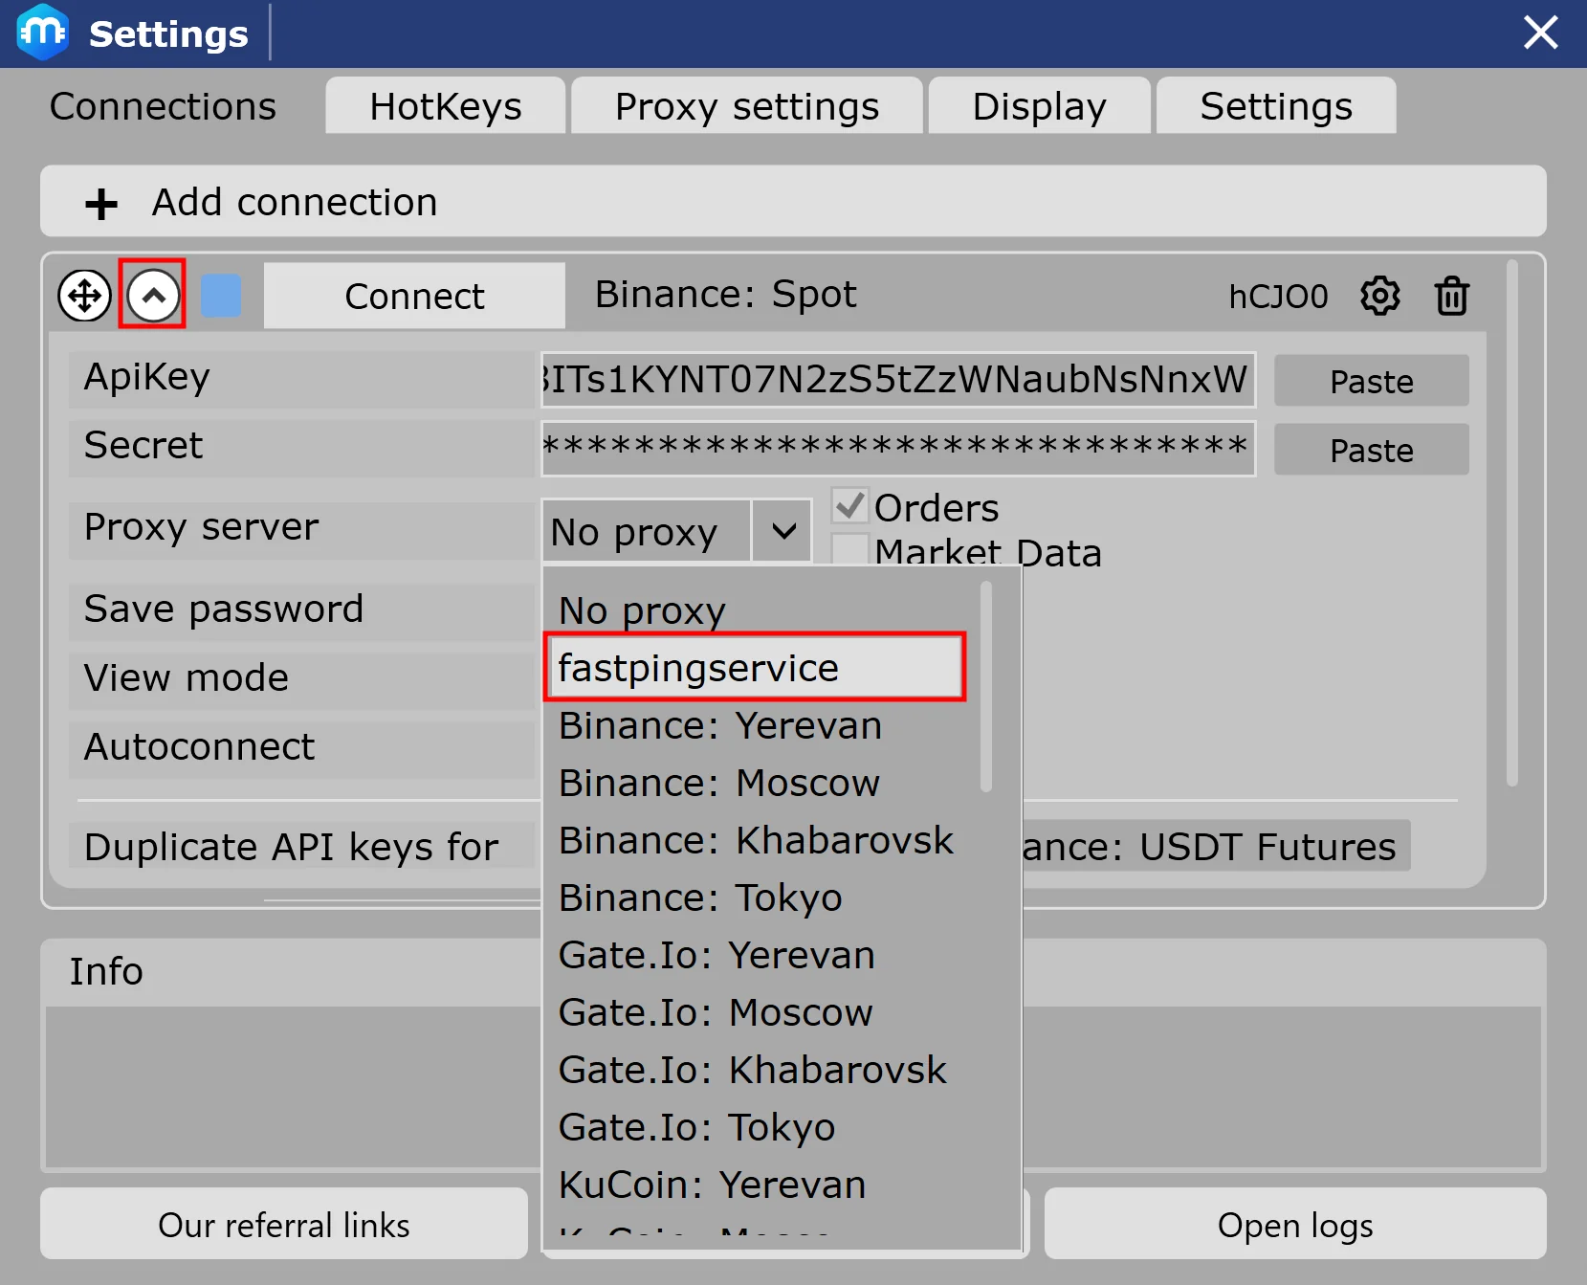Image resolution: width=1587 pixels, height=1285 pixels.
Task: Click the blue connection color swatch
Action: [x=221, y=296]
